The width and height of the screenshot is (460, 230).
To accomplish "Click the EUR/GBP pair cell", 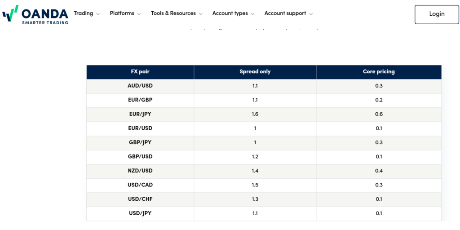I will point(140,100).
